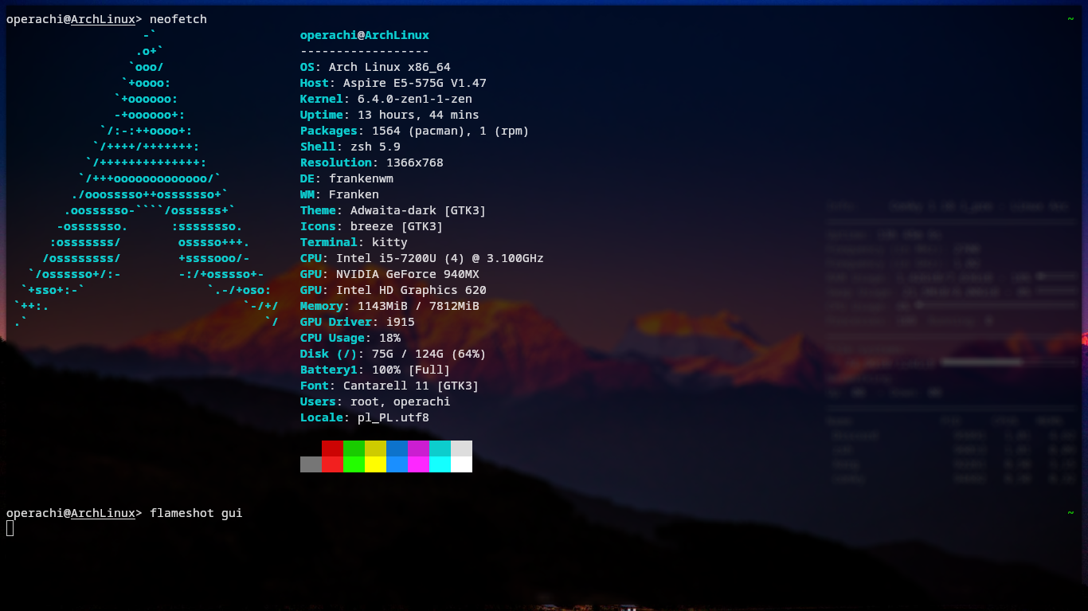The height and width of the screenshot is (611, 1088).
Task: Click the bright yellow palette block
Action: 375,464
